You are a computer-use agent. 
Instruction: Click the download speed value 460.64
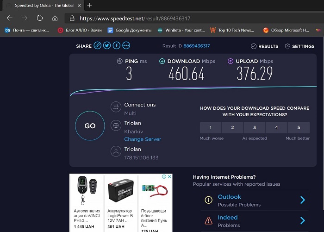click(x=187, y=74)
